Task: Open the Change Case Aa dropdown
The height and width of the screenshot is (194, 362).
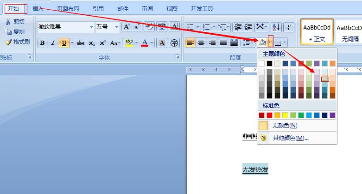Action: click(115, 43)
